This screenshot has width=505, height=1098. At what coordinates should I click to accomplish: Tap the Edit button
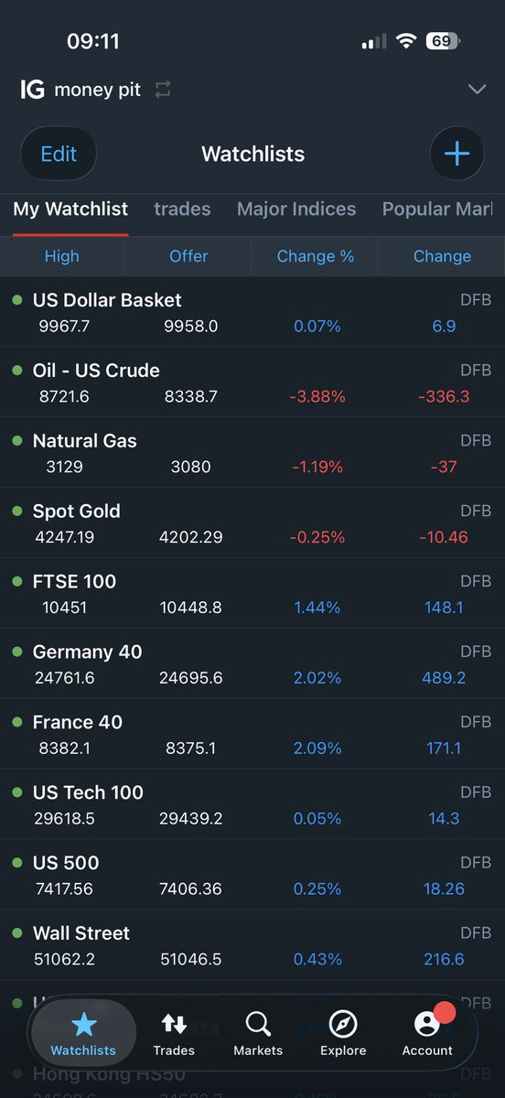(x=59, y=154)
